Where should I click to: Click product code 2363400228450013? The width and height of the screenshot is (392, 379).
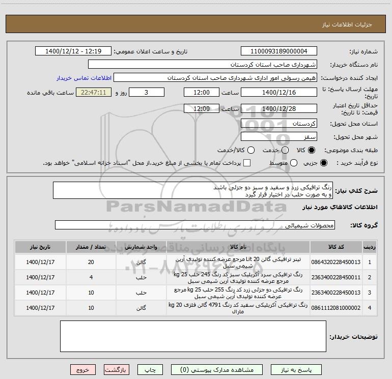pyautogui.click(x=336, y=293)
